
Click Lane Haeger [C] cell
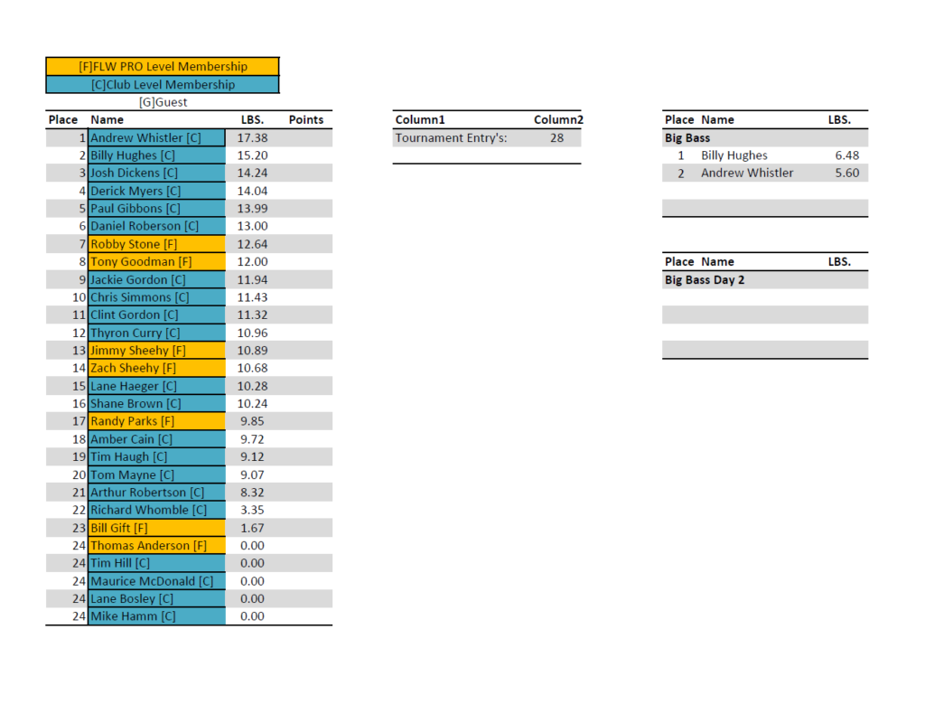coord(156,386)
